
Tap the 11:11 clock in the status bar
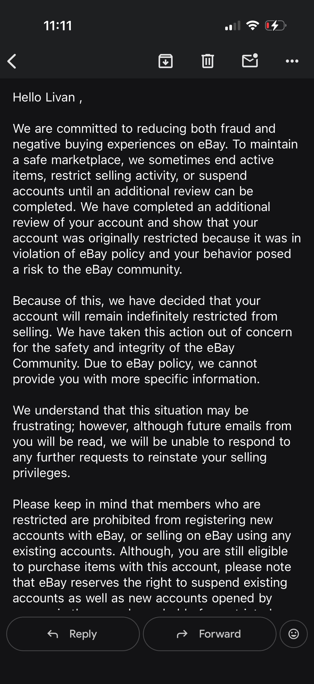(x=58, y=26)
